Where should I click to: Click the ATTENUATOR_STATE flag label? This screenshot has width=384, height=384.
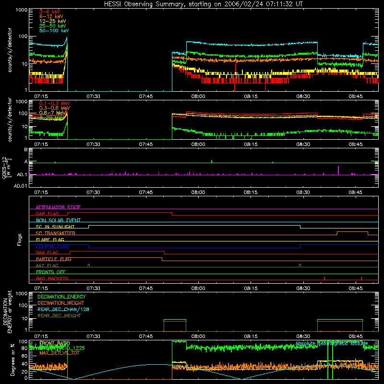point(58,207)
